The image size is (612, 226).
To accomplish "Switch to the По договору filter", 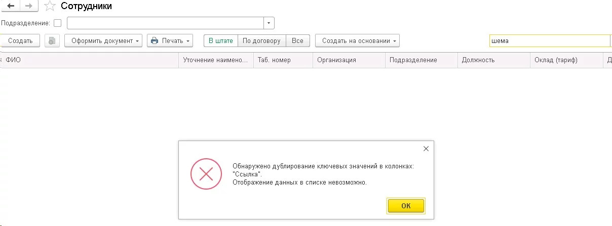I will click(261, 41).
